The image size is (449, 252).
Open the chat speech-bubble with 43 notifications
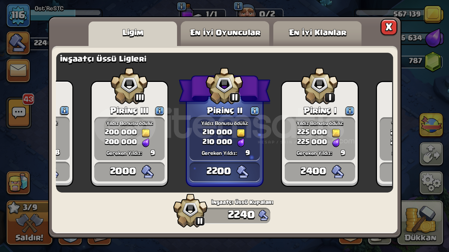point(19,113)
